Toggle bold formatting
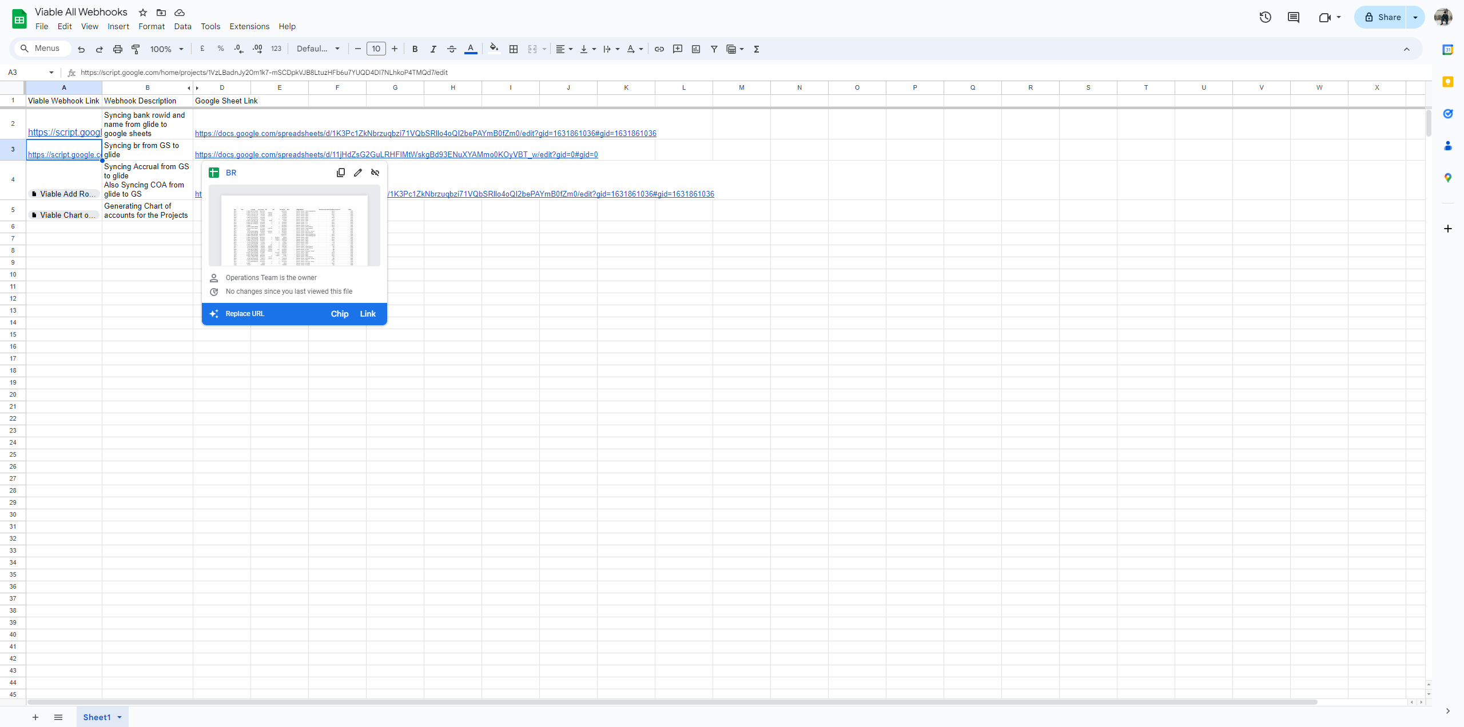The width and height of the screenshot is (1464, 727). pyautogui.click(x=415, y=49)
